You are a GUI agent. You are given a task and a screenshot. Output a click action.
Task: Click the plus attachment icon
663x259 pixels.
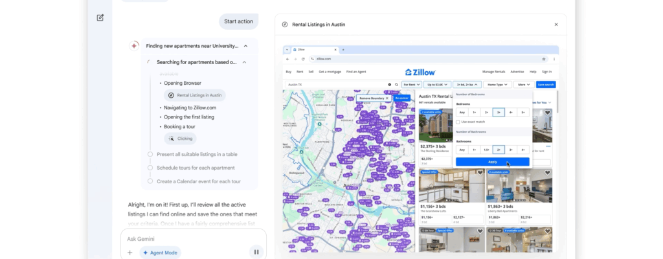click(130, 253)
